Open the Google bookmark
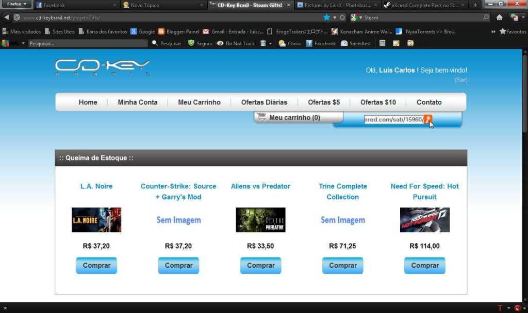528x313 pixels. click(x=143, y=31)
